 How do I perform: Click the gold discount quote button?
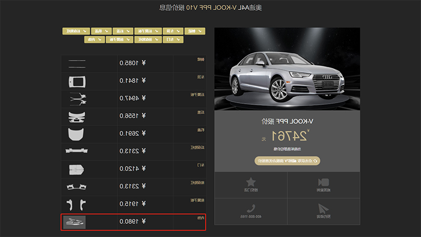(x=287, y=161)
